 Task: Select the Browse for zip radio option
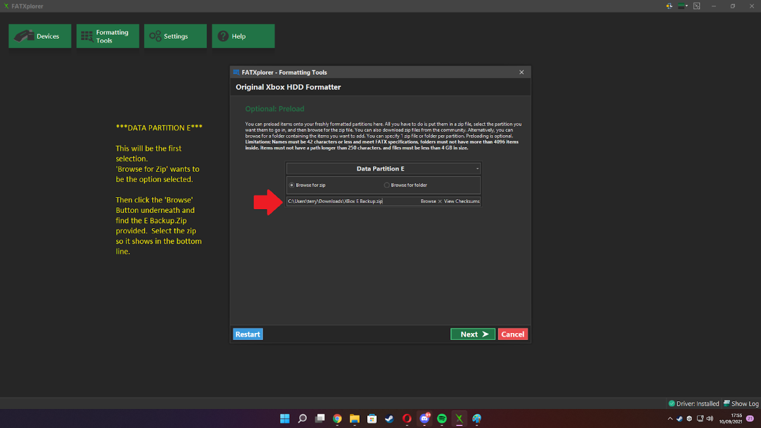click(308, 185)
